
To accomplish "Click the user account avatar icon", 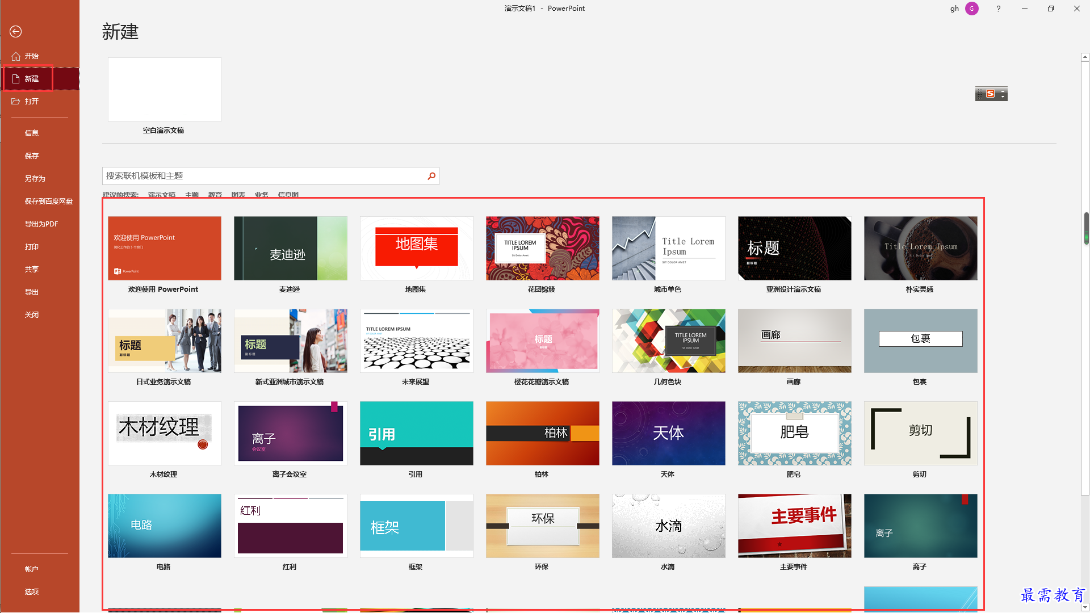I will [972, 9].
